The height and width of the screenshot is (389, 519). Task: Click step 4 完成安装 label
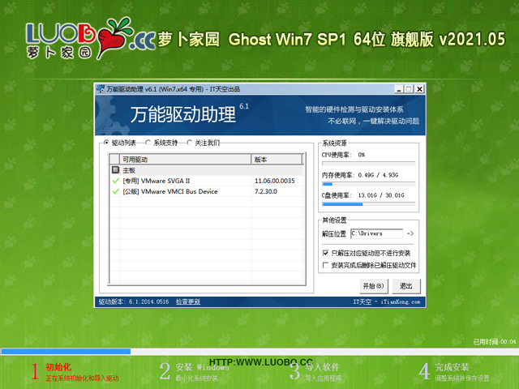pos(452,367)
